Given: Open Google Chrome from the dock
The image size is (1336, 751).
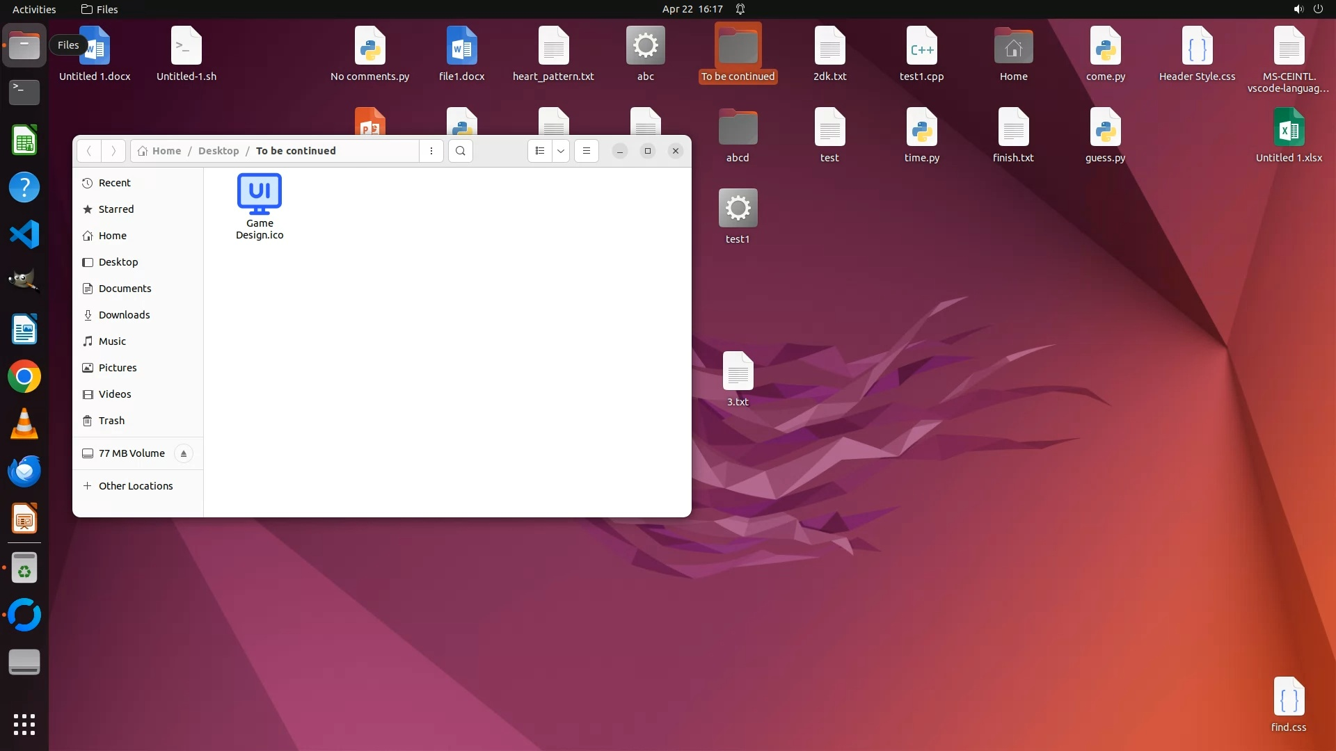Looking at the screenshot, I should 24,377.
